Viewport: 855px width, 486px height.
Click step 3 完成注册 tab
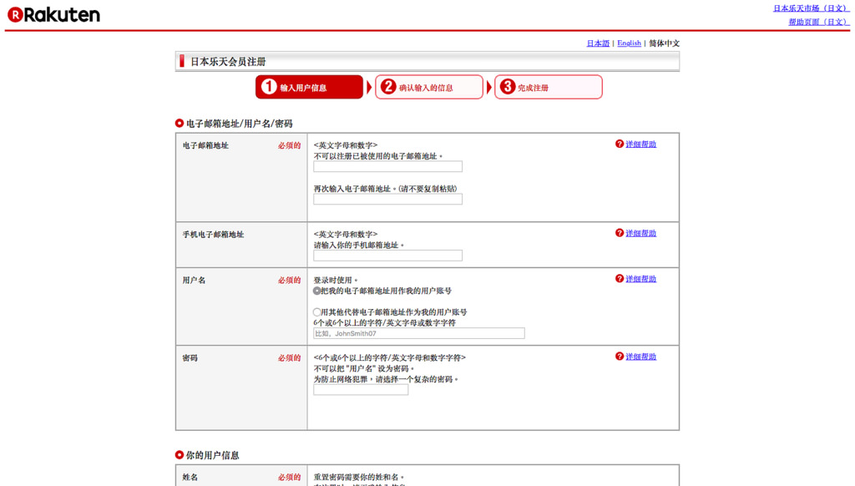coord(548,88)
